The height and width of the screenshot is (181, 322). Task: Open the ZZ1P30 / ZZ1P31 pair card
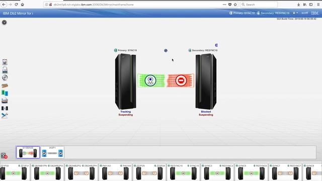click(15, 172)
